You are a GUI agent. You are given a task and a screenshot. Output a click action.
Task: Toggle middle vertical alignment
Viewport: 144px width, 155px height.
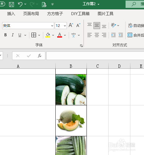97,25
